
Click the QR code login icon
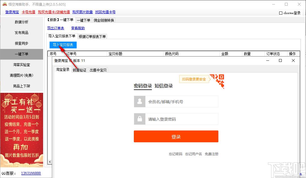(x=217, y=81)
